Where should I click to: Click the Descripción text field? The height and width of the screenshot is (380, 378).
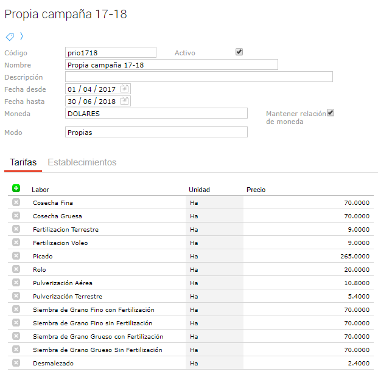pos(198,77)
